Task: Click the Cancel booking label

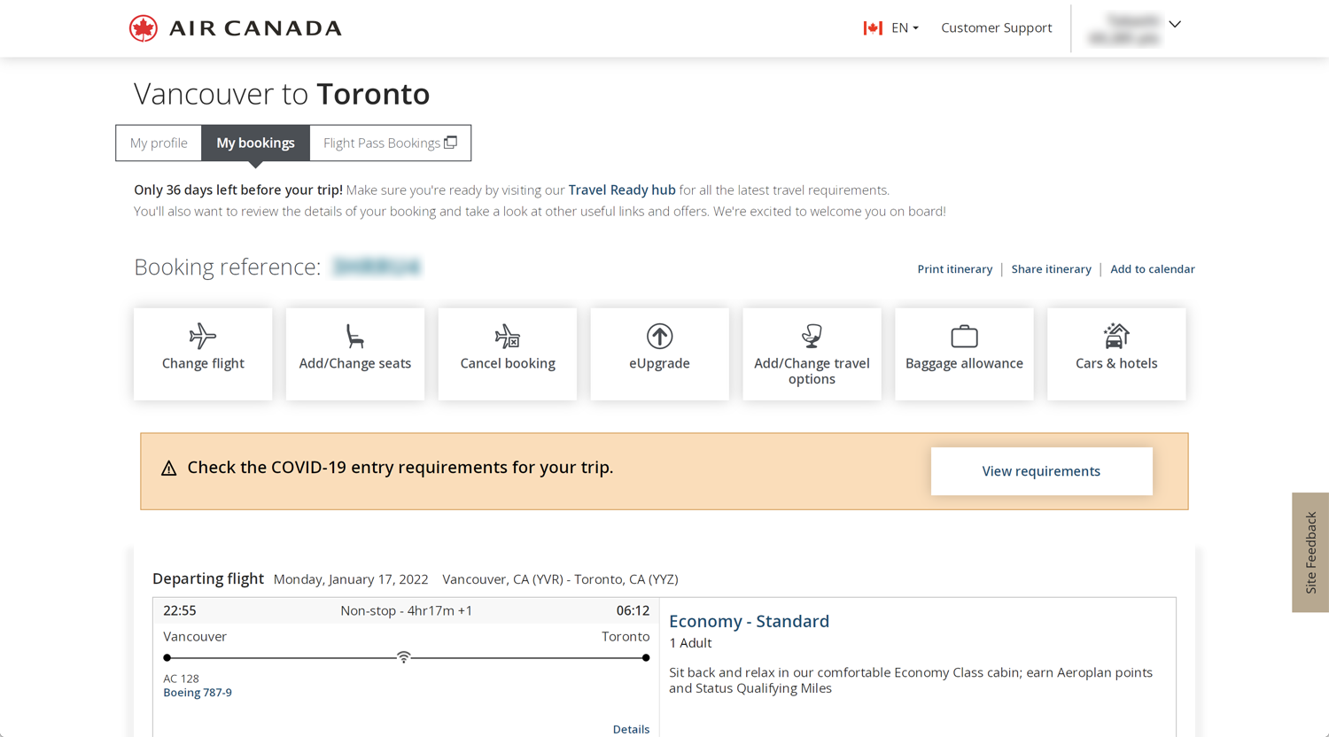Action: pyautogui.click(x=508, y=363)
